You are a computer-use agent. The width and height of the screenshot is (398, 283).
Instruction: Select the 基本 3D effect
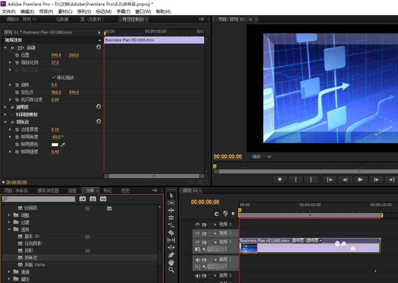click(32, 236)
